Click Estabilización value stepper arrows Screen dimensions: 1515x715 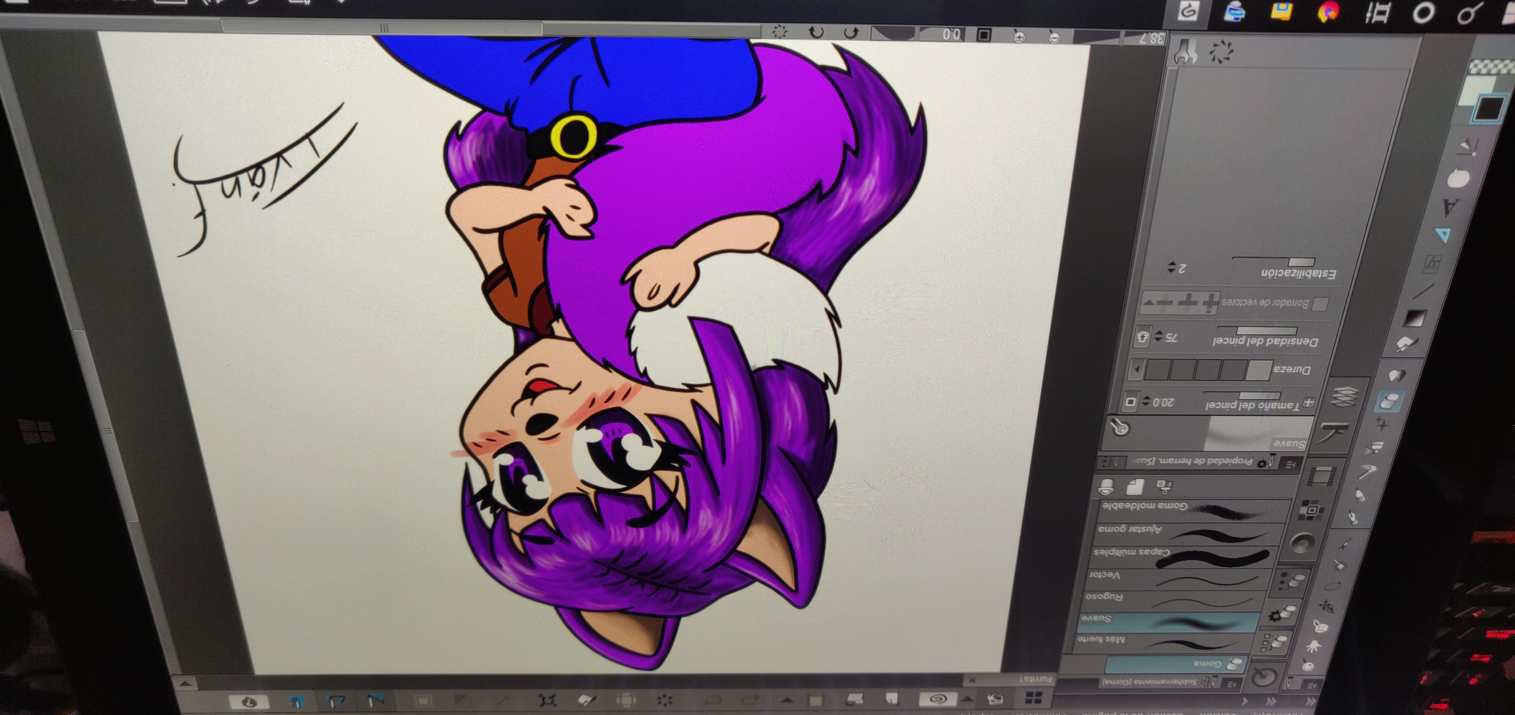tap(1171, 267)
